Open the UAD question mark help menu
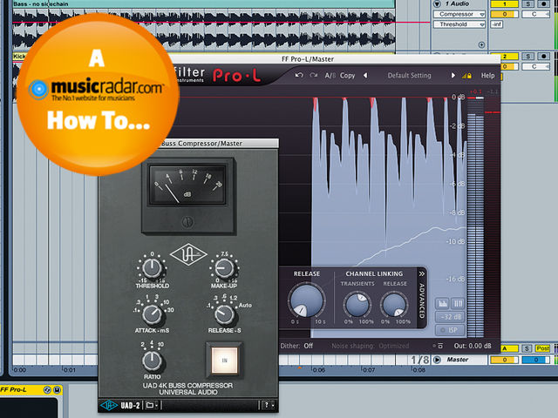The width and height of the screenshot is (558, 418). 268,405
